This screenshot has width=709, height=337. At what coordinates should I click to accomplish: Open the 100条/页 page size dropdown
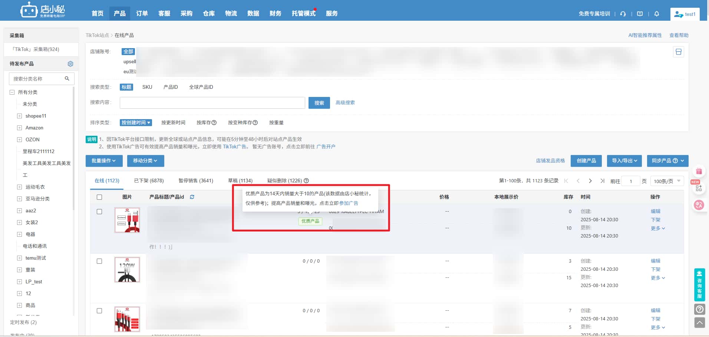pos(666,181)
